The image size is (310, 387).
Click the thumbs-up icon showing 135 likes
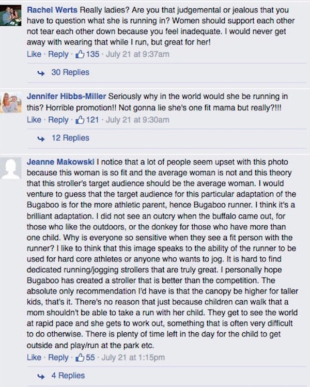(x=80, y=54)
